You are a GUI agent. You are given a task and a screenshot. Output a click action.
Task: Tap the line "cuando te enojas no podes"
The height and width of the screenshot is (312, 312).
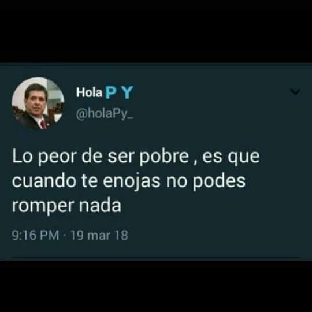[129, 182]
